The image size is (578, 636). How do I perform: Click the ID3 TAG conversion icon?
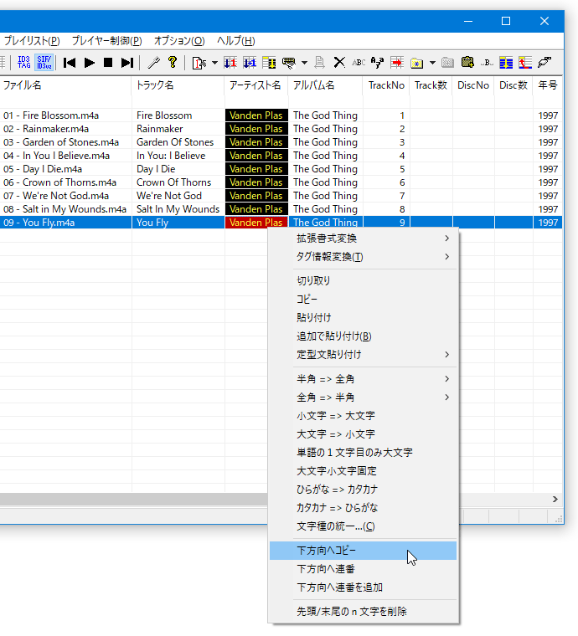tap(24, 63)
